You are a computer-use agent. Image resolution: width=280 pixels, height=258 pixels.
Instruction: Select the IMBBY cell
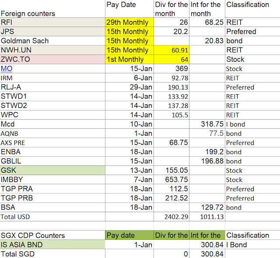click(52, 179)
